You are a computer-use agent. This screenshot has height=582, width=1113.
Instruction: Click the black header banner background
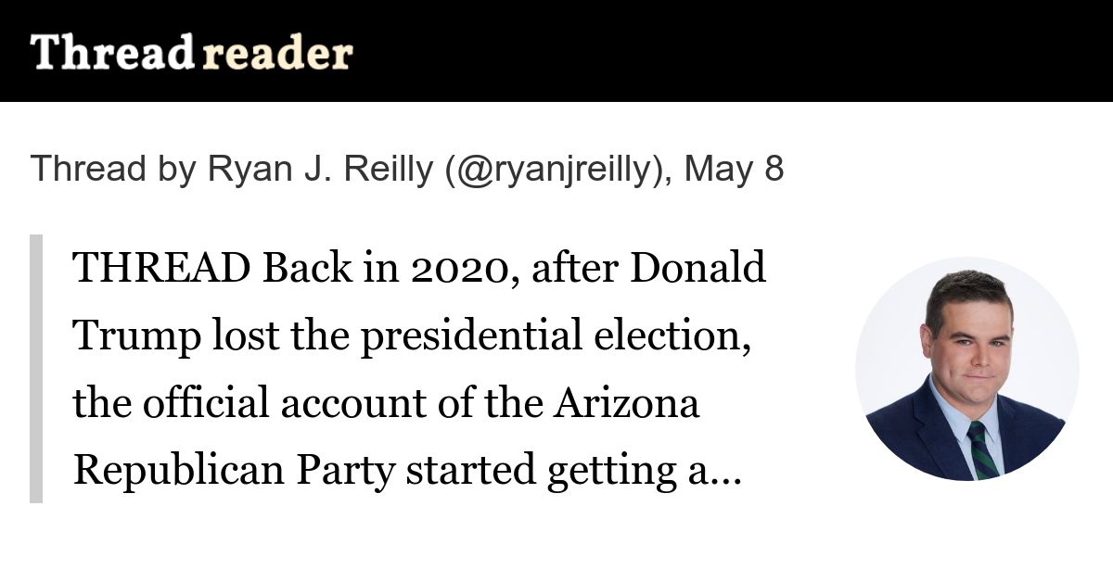[556, 51]
